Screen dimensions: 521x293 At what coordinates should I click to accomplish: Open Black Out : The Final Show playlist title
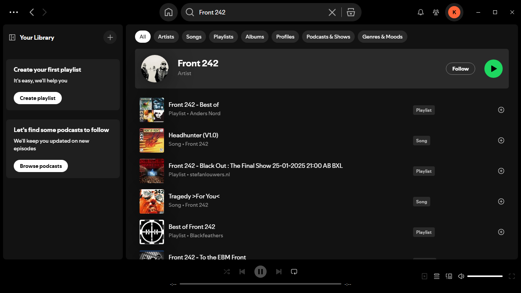pos(256,166)
